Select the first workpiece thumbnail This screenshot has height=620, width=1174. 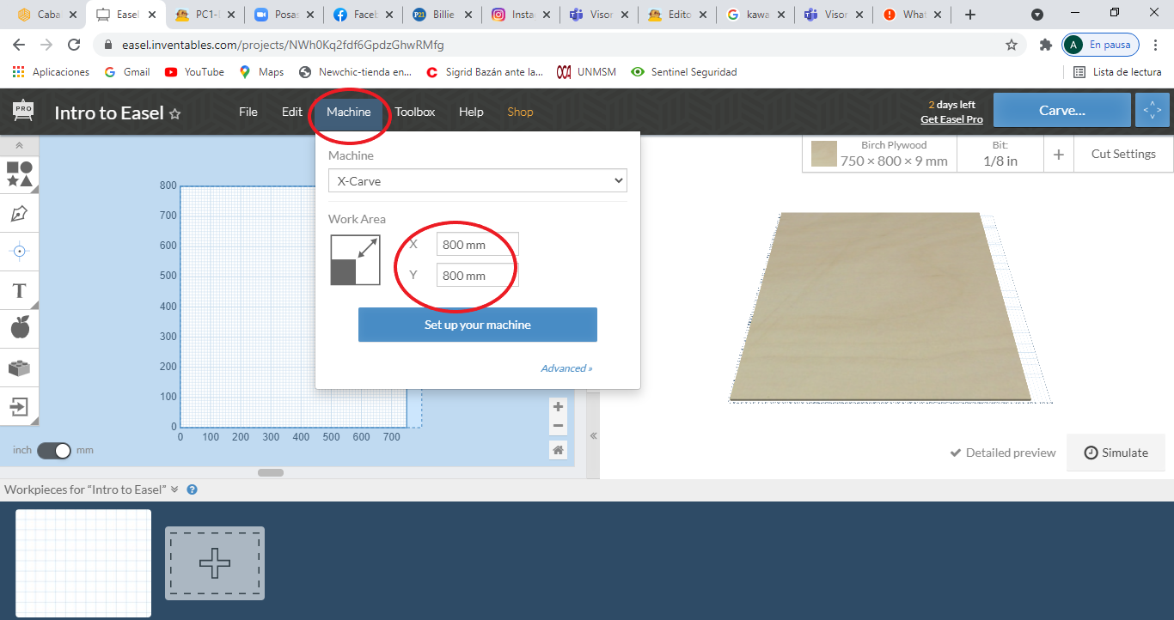point(83,563)
